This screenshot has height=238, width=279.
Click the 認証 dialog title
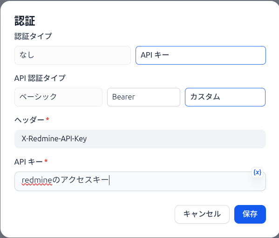(25, 21)
